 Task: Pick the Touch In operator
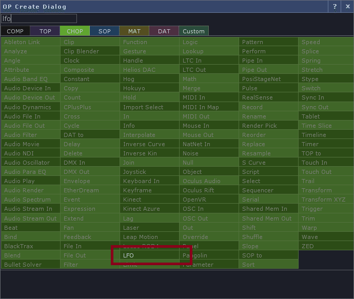pyautogui.click(x=326, y=163)
